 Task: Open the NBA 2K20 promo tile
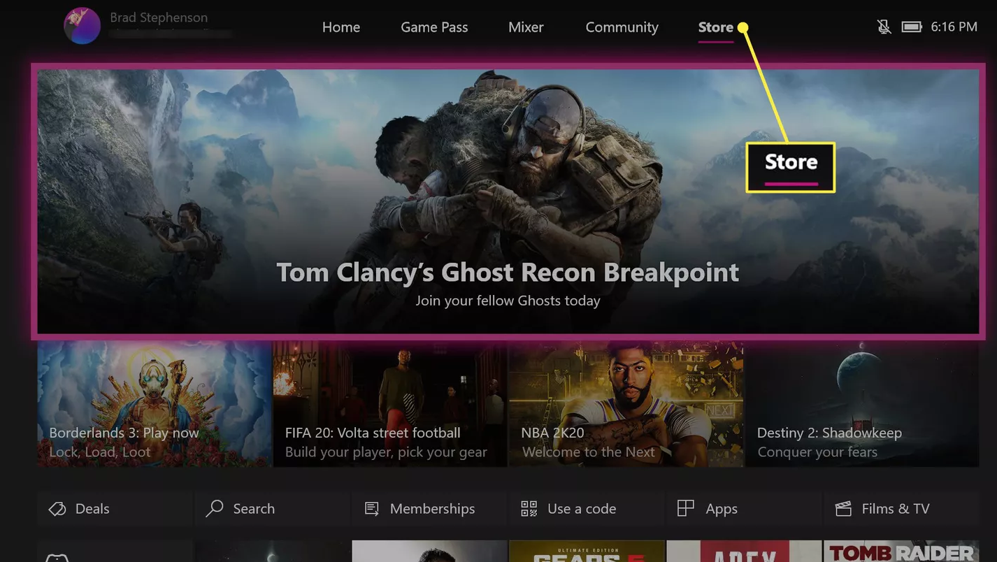(626, 404)
